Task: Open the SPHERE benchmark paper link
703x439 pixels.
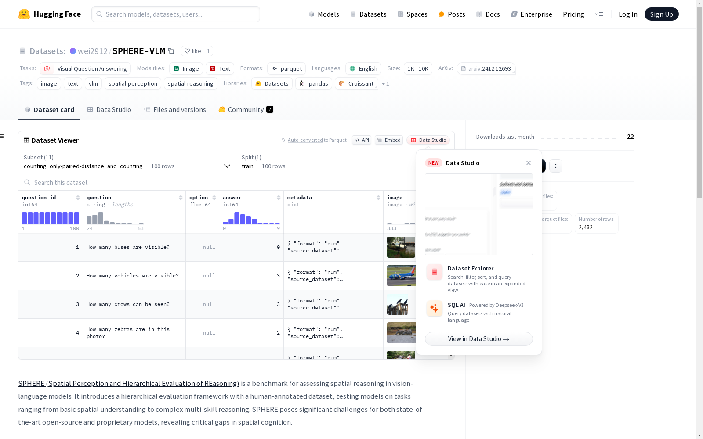Action: (129, 383)
